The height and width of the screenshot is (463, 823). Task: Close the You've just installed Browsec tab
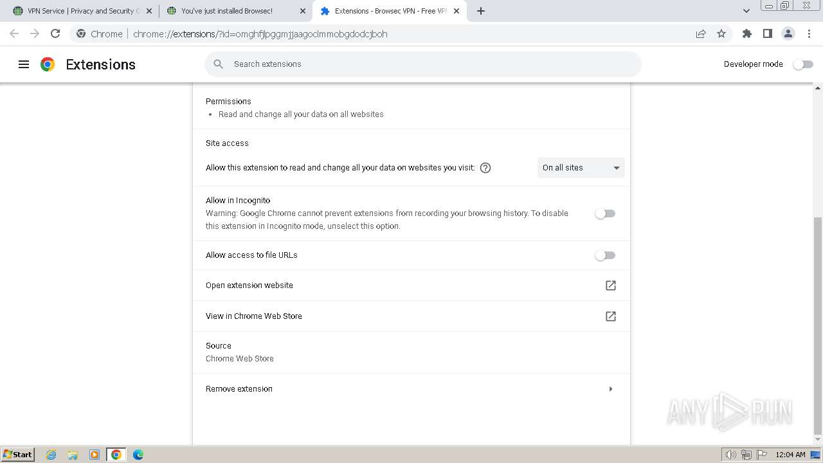click(303, 11)
